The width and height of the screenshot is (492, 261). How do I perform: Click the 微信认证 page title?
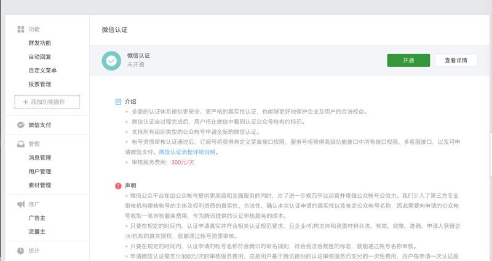[x=114, y=29]
